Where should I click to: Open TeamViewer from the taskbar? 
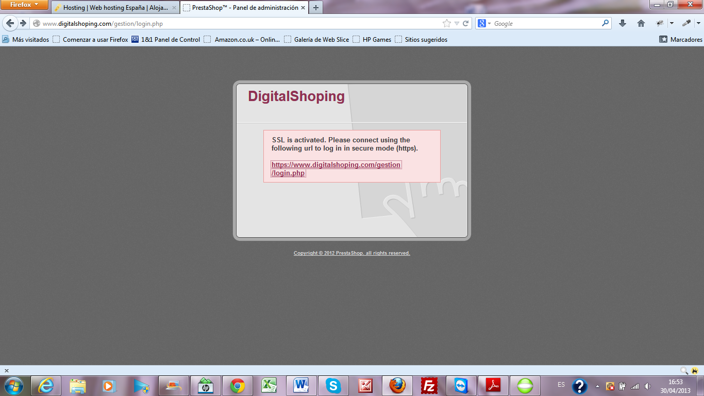(461, 386)
